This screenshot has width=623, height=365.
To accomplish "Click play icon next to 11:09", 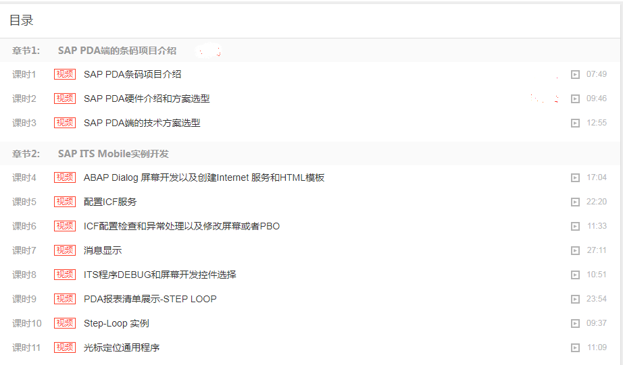I will [x=575, y=348].
